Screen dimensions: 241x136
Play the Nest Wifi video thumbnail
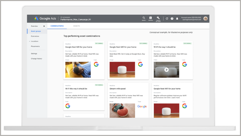166,70
